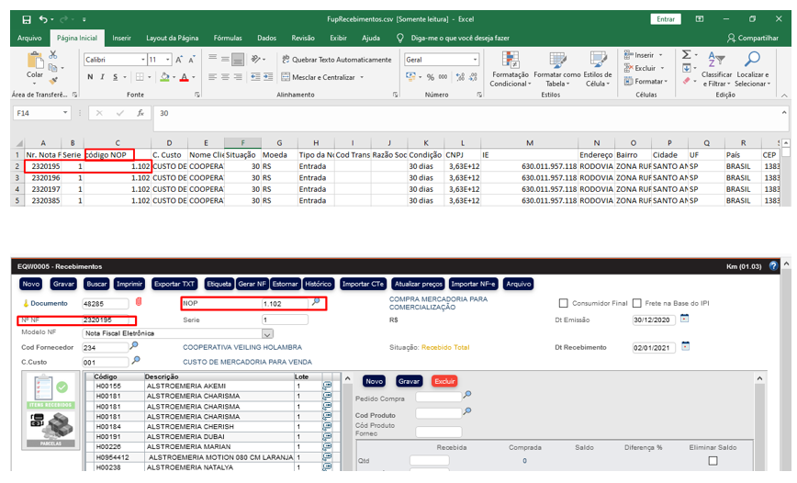Click the Importar NF-e button
This screenshot has width=797, height=483.
point(471,284)
